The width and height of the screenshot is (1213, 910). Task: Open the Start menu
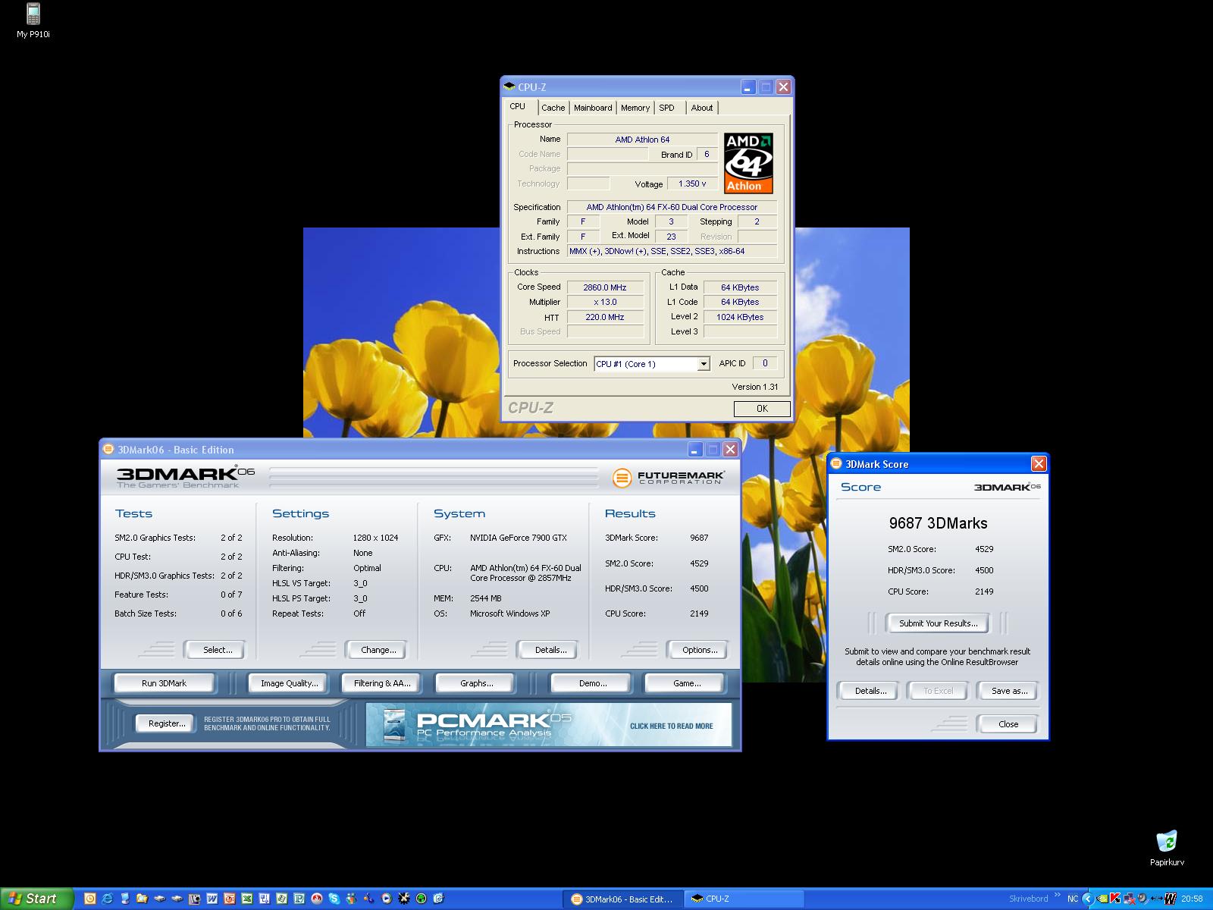coord(36,899)
